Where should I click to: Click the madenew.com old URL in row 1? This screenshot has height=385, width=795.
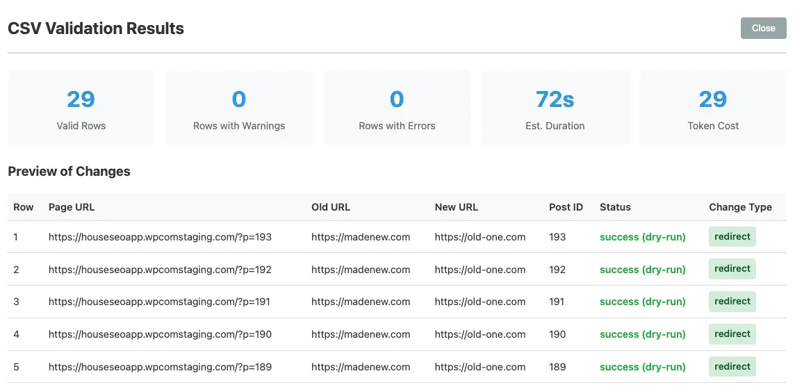tap(361, 237)
